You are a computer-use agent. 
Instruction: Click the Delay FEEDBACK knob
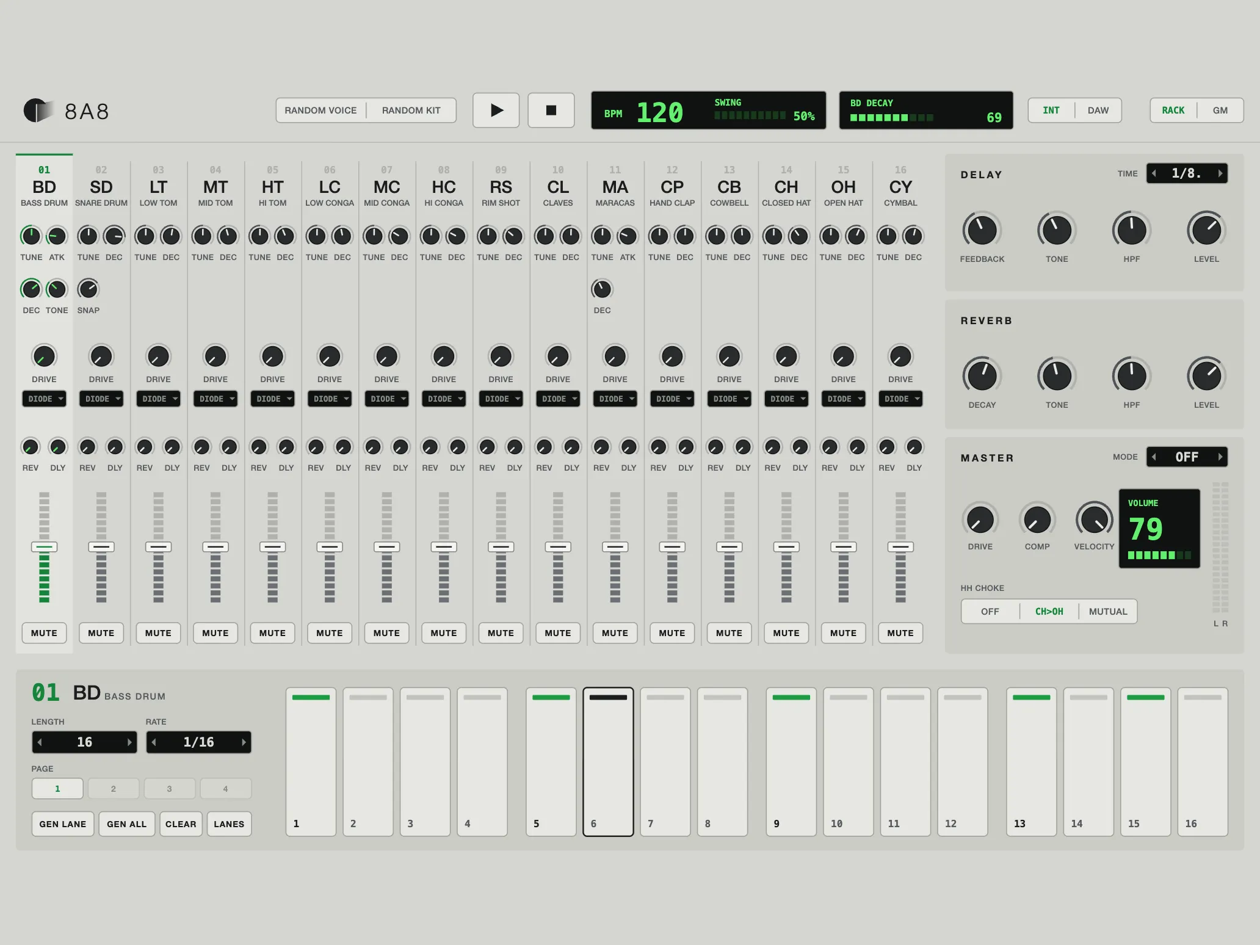(982, 230)
